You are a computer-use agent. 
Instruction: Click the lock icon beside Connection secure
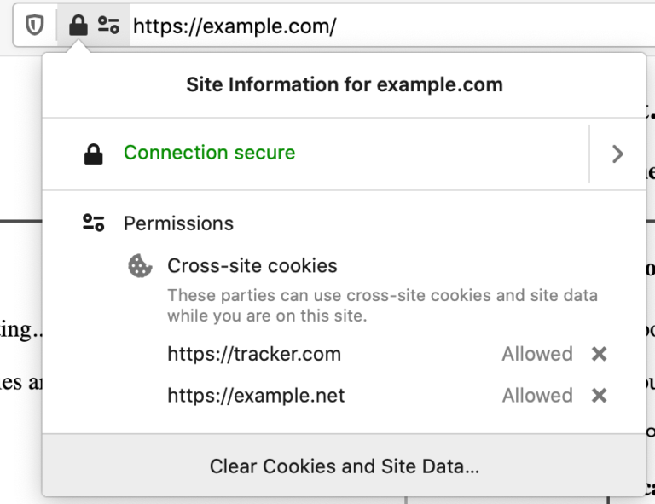[94, 154]
